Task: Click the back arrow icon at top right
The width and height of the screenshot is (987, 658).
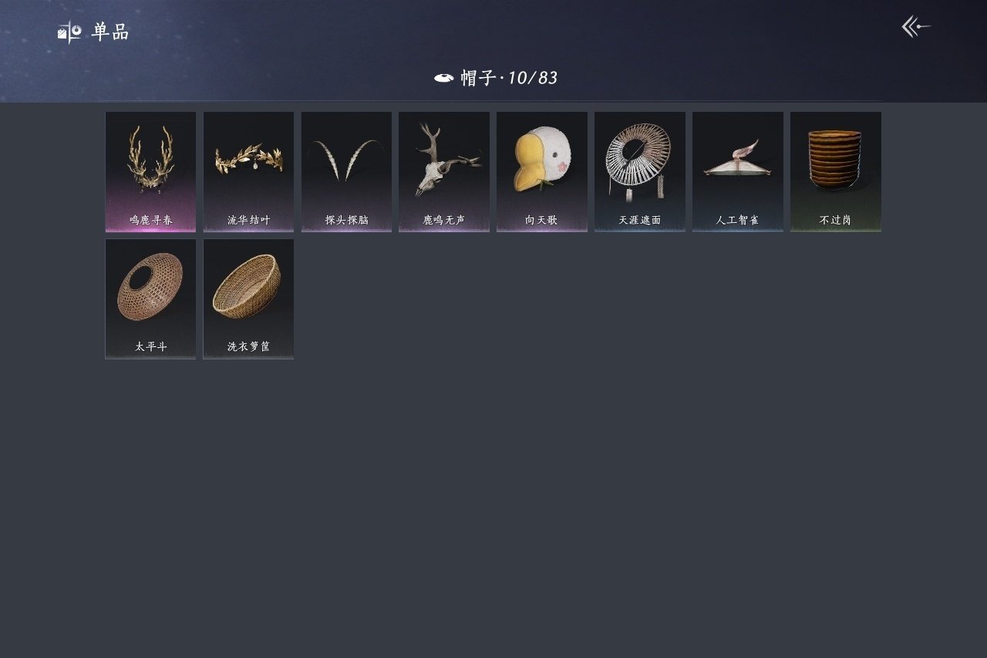Action: (x=916, y=27)
